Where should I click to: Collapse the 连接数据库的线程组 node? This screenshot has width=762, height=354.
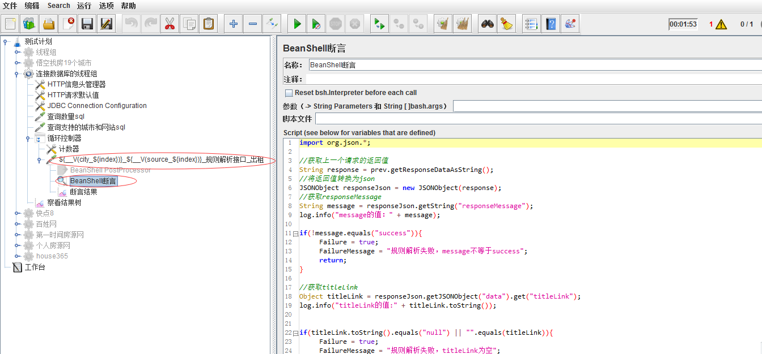pyautogui.click(x=18, y=74)
